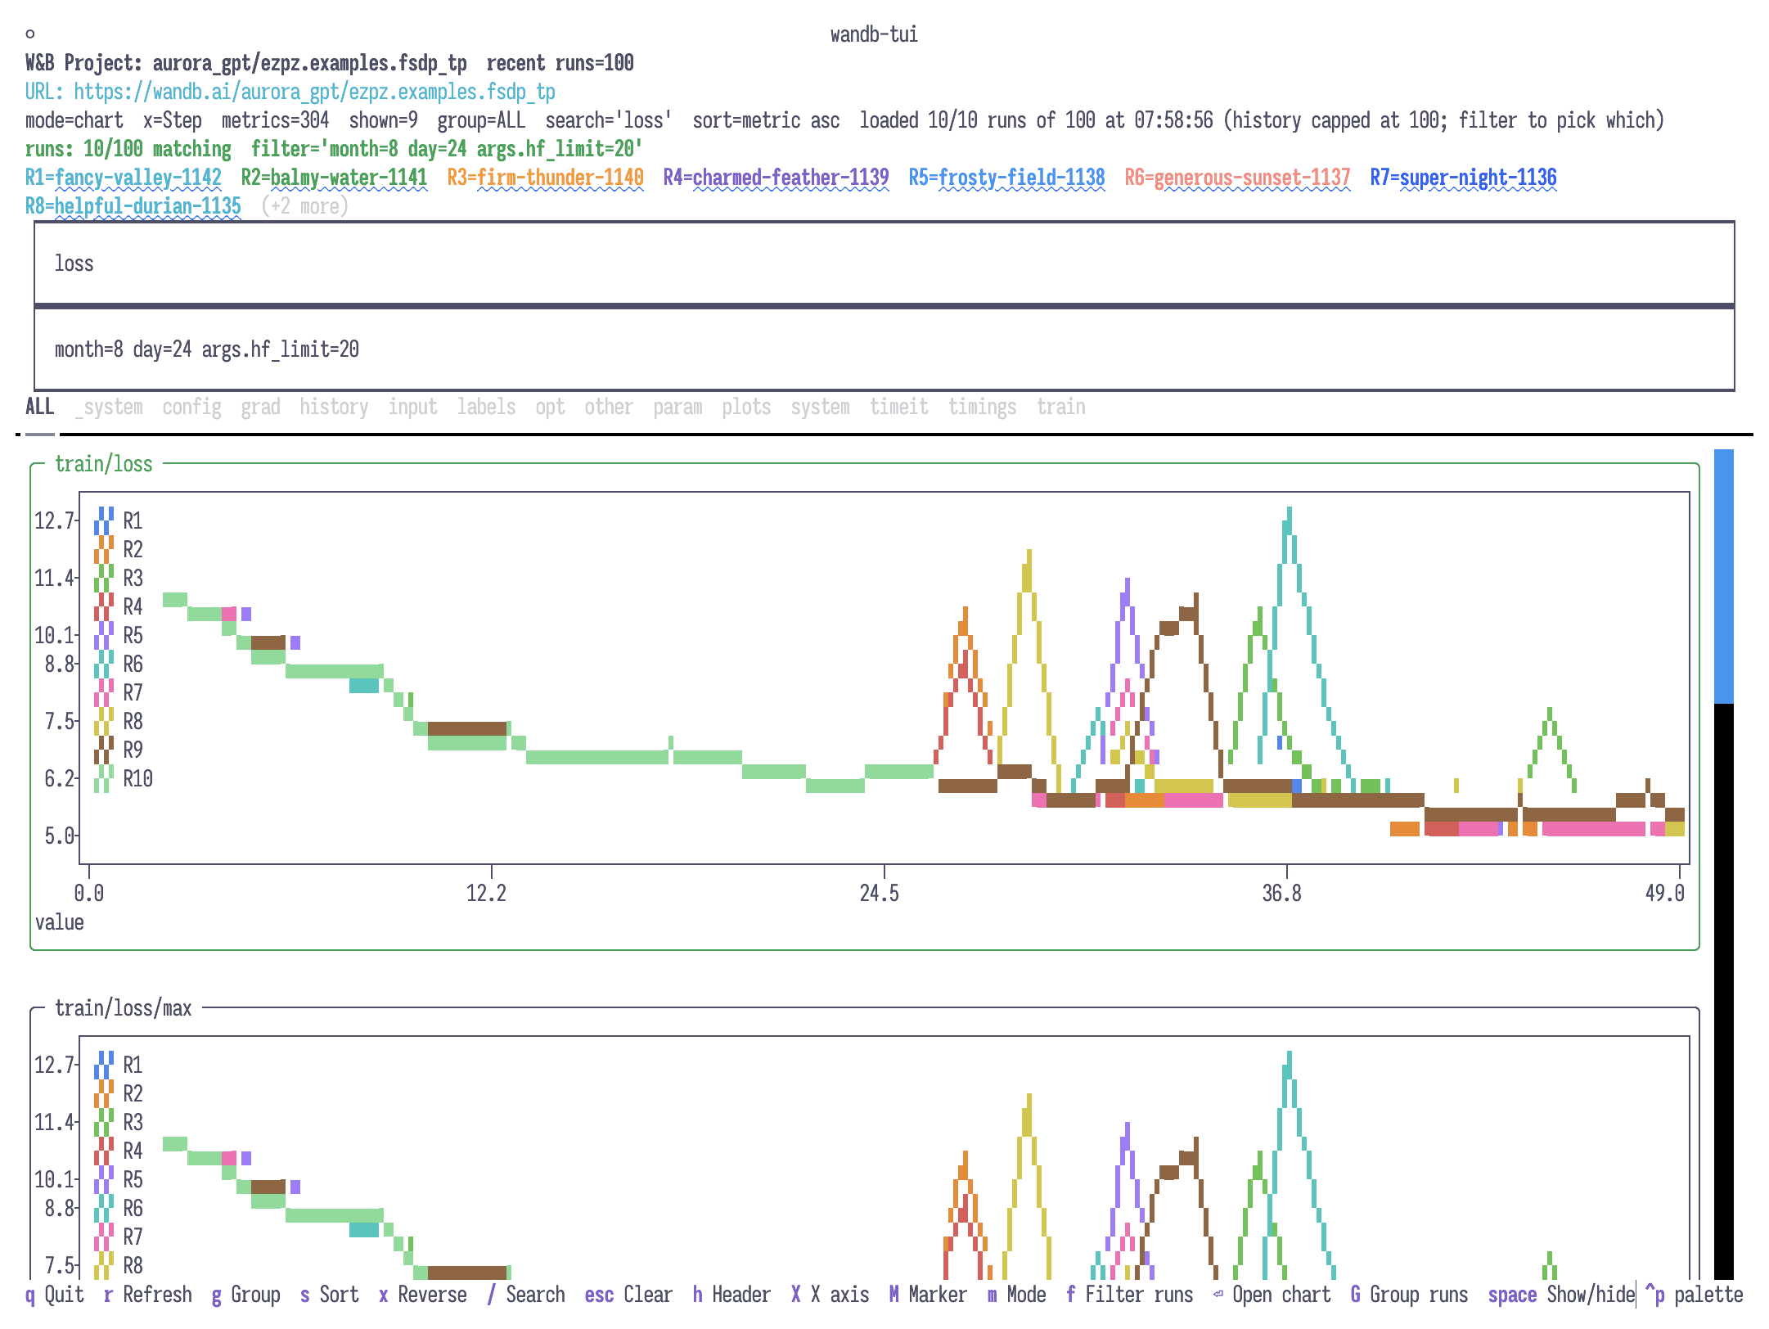This screenshot has width=1769, height=1329.
Task: Select the ALL metrics tab
Action: (x=40, y=407)
